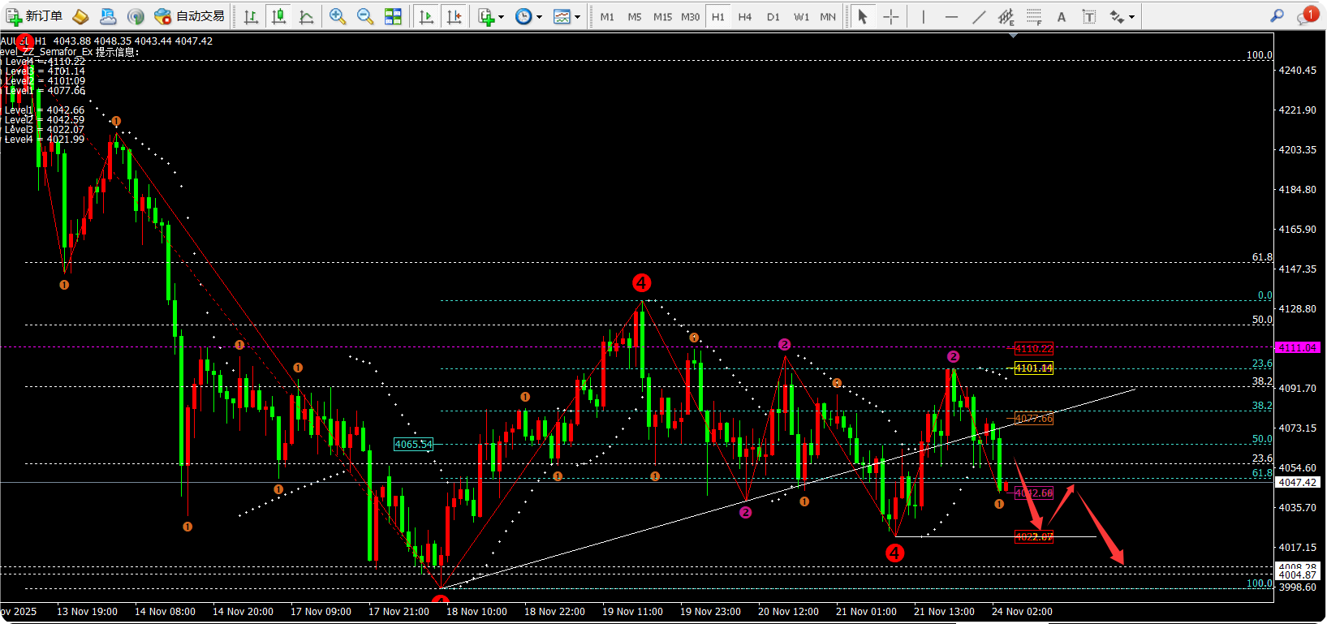Switch timeframe to H4
The height and width of the screenshot is (624, 1327).
(x=745, y=16)
